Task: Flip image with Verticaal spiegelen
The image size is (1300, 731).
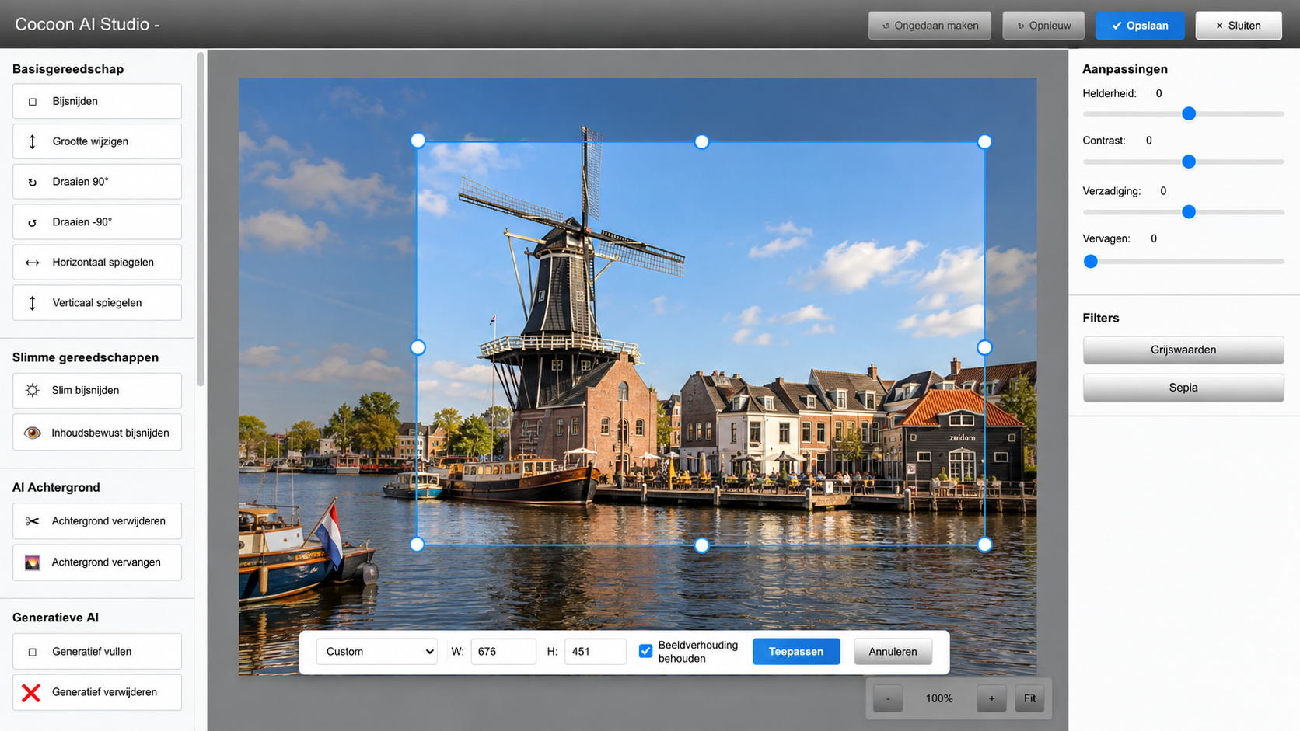Action: [x=97, y=303]
